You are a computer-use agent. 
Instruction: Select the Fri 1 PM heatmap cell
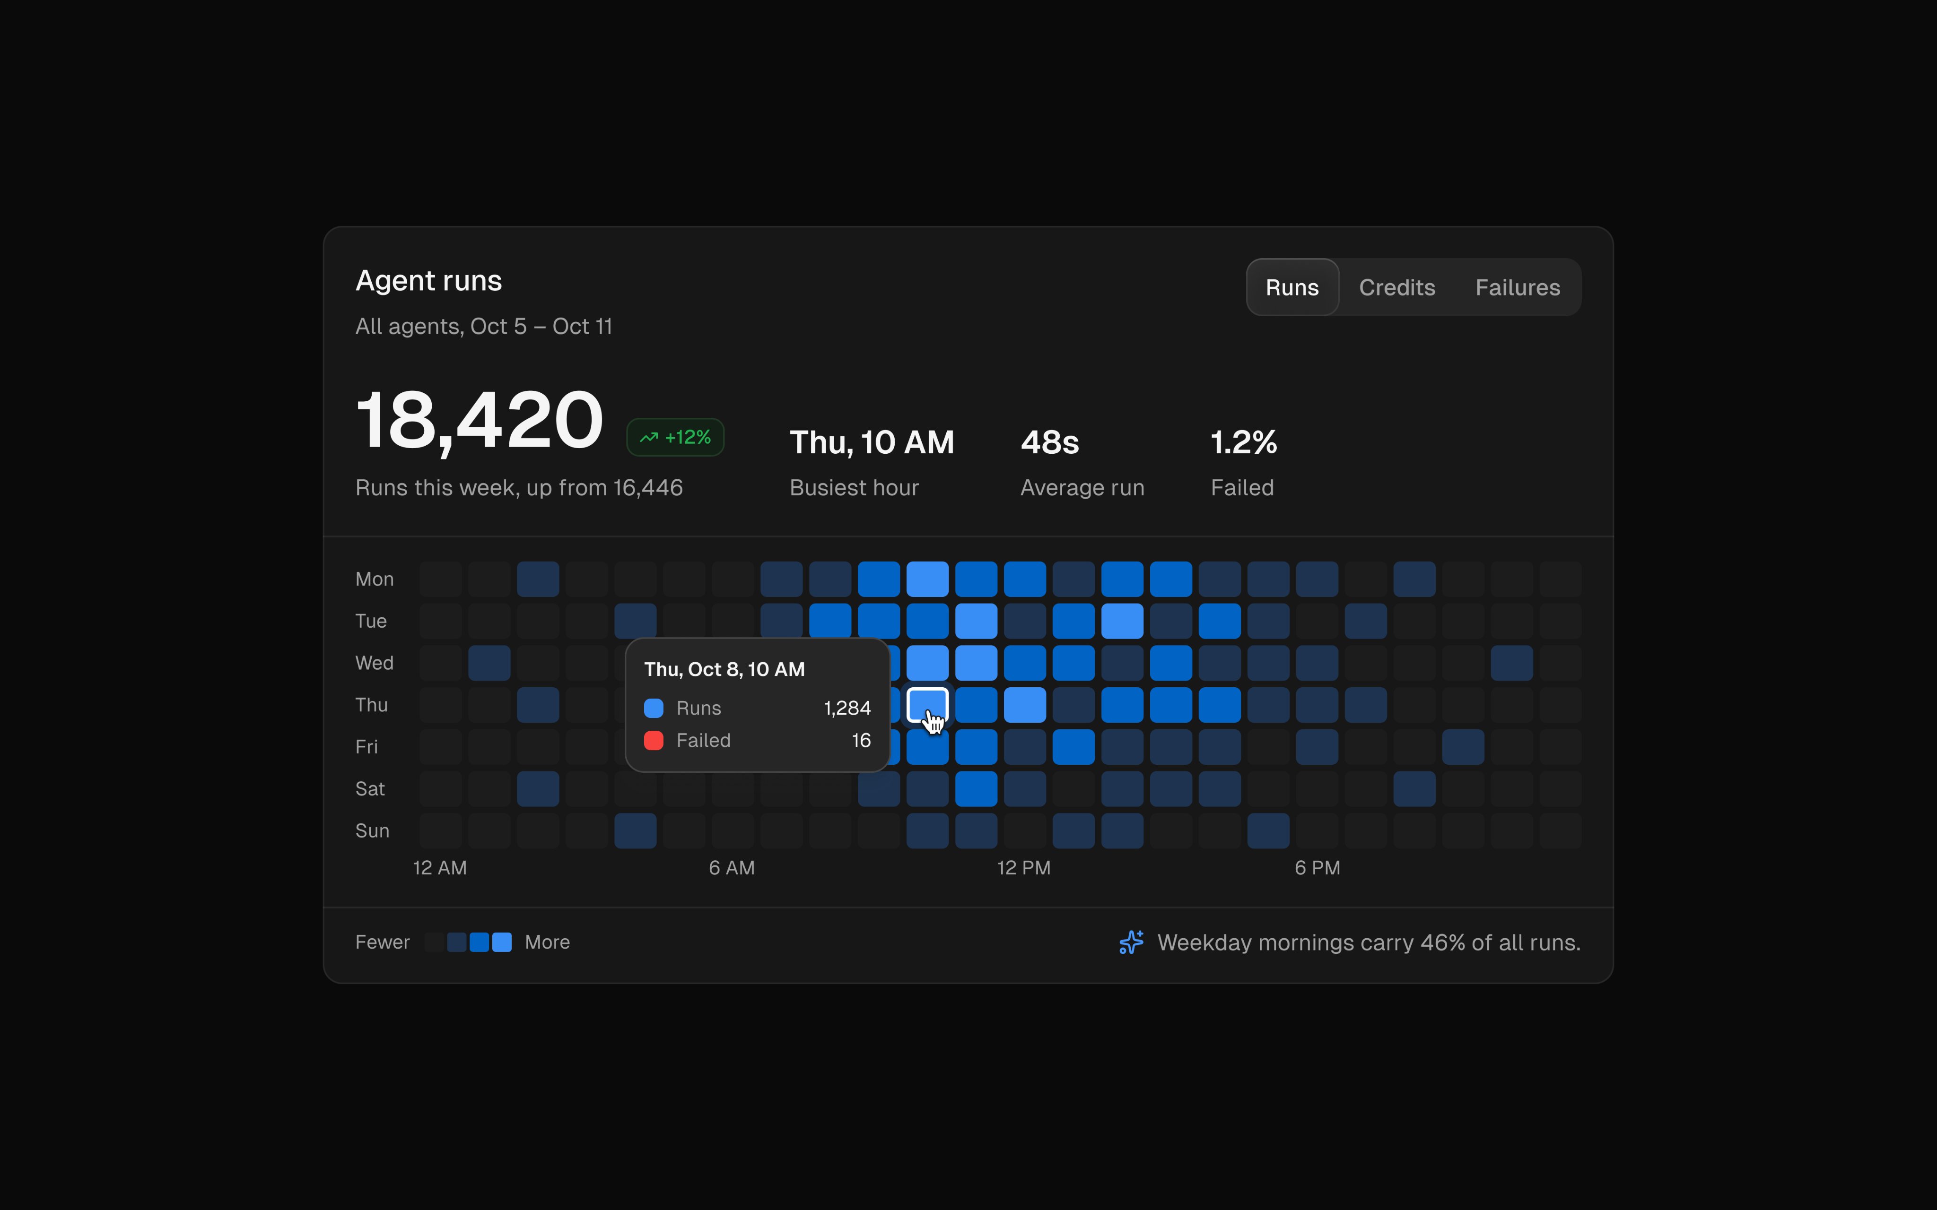pos(1073,747)
